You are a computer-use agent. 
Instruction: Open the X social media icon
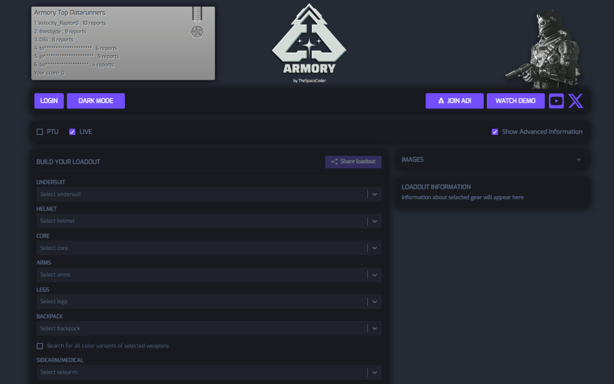(576, 101)
